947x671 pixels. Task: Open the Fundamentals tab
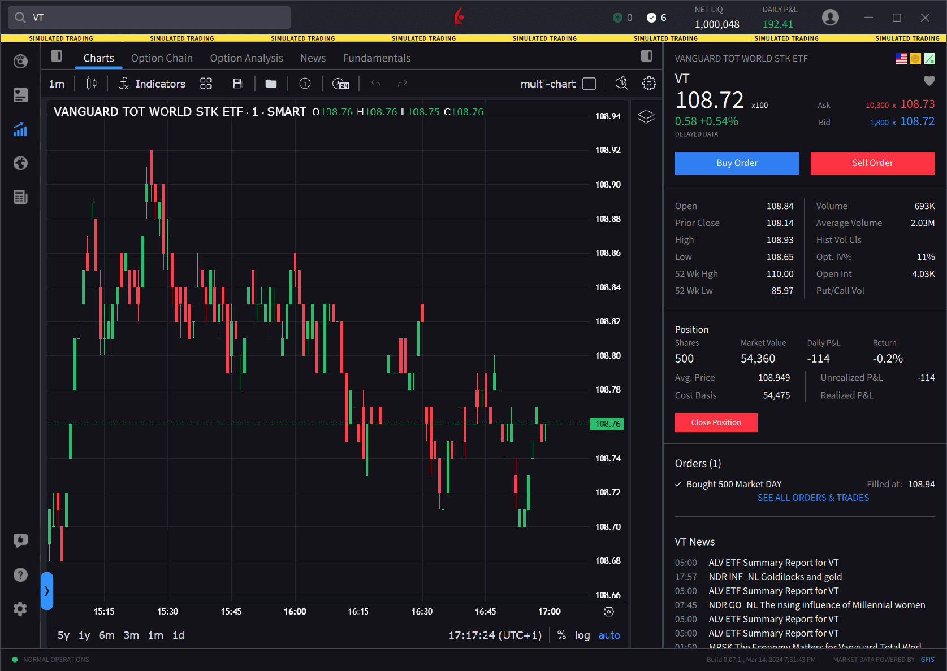377,58
